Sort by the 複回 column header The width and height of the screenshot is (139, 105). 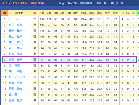[x=116, y=13]
